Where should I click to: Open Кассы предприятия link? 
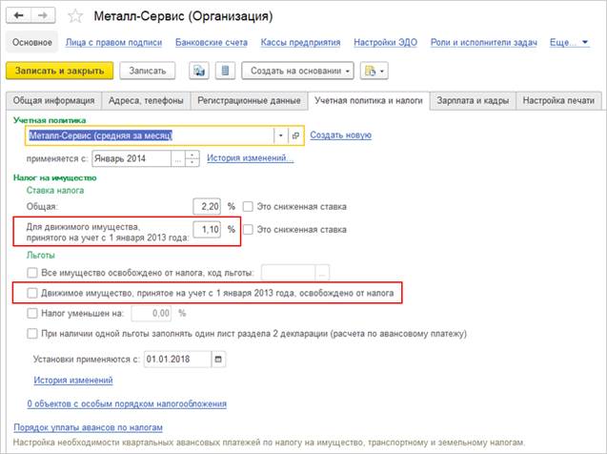tap(300, 42)
